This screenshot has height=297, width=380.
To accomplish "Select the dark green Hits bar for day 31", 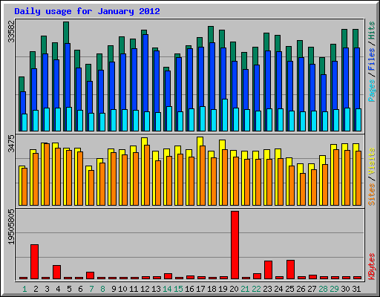I will click(x=356, y=39).
